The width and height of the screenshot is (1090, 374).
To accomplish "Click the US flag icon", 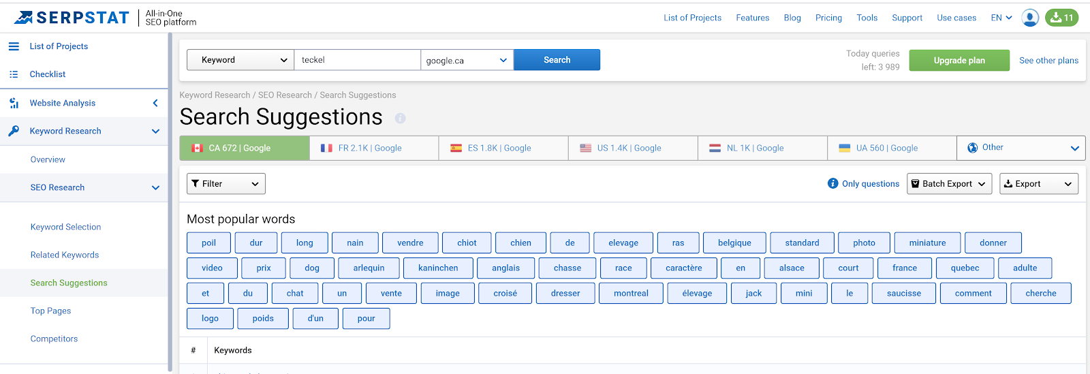I will tap(585, 148).
